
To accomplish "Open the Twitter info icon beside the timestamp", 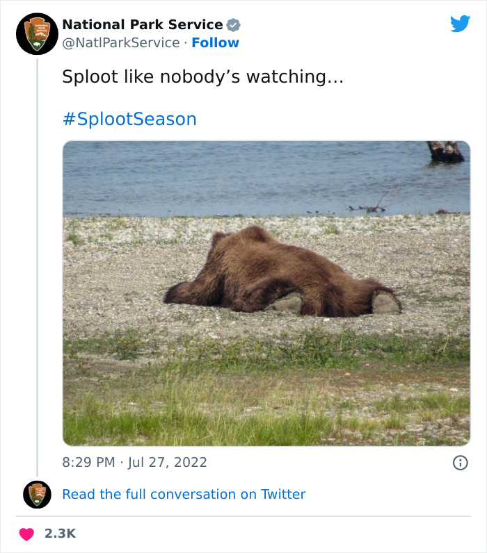I will pyautogui.click(x=460, y=462).
